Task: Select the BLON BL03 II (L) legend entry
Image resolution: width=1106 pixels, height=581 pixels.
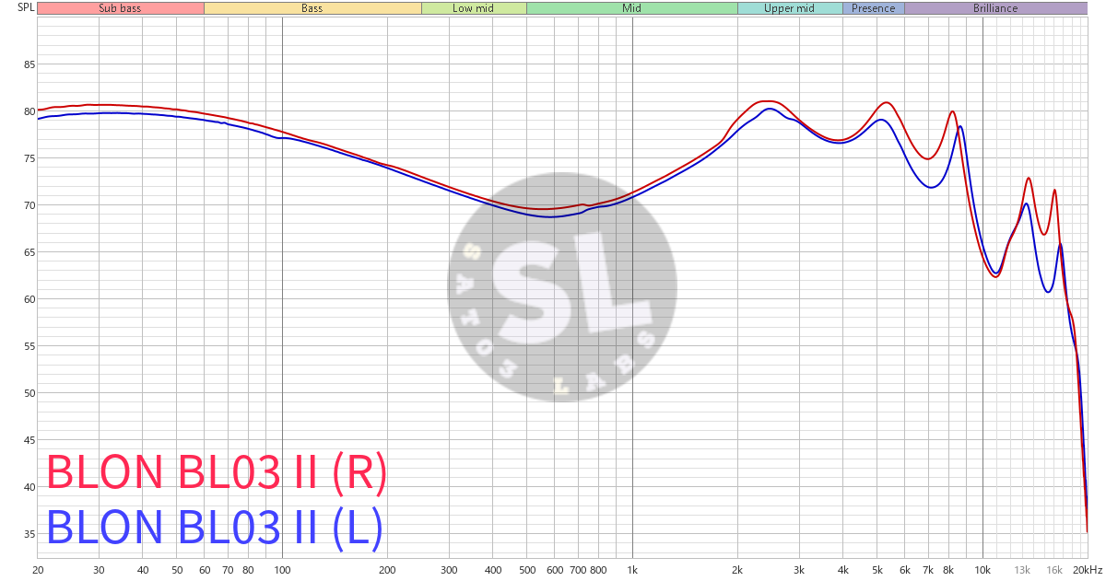Action: [x=214, y=528]
